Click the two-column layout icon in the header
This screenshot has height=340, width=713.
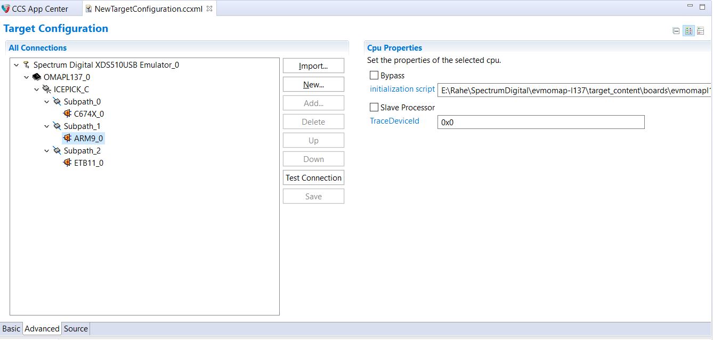688,31
